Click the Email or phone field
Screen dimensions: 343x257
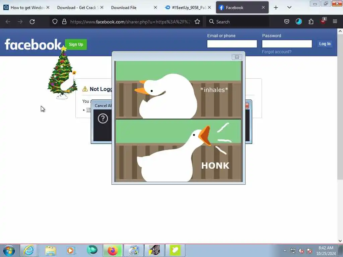[232, 44]
